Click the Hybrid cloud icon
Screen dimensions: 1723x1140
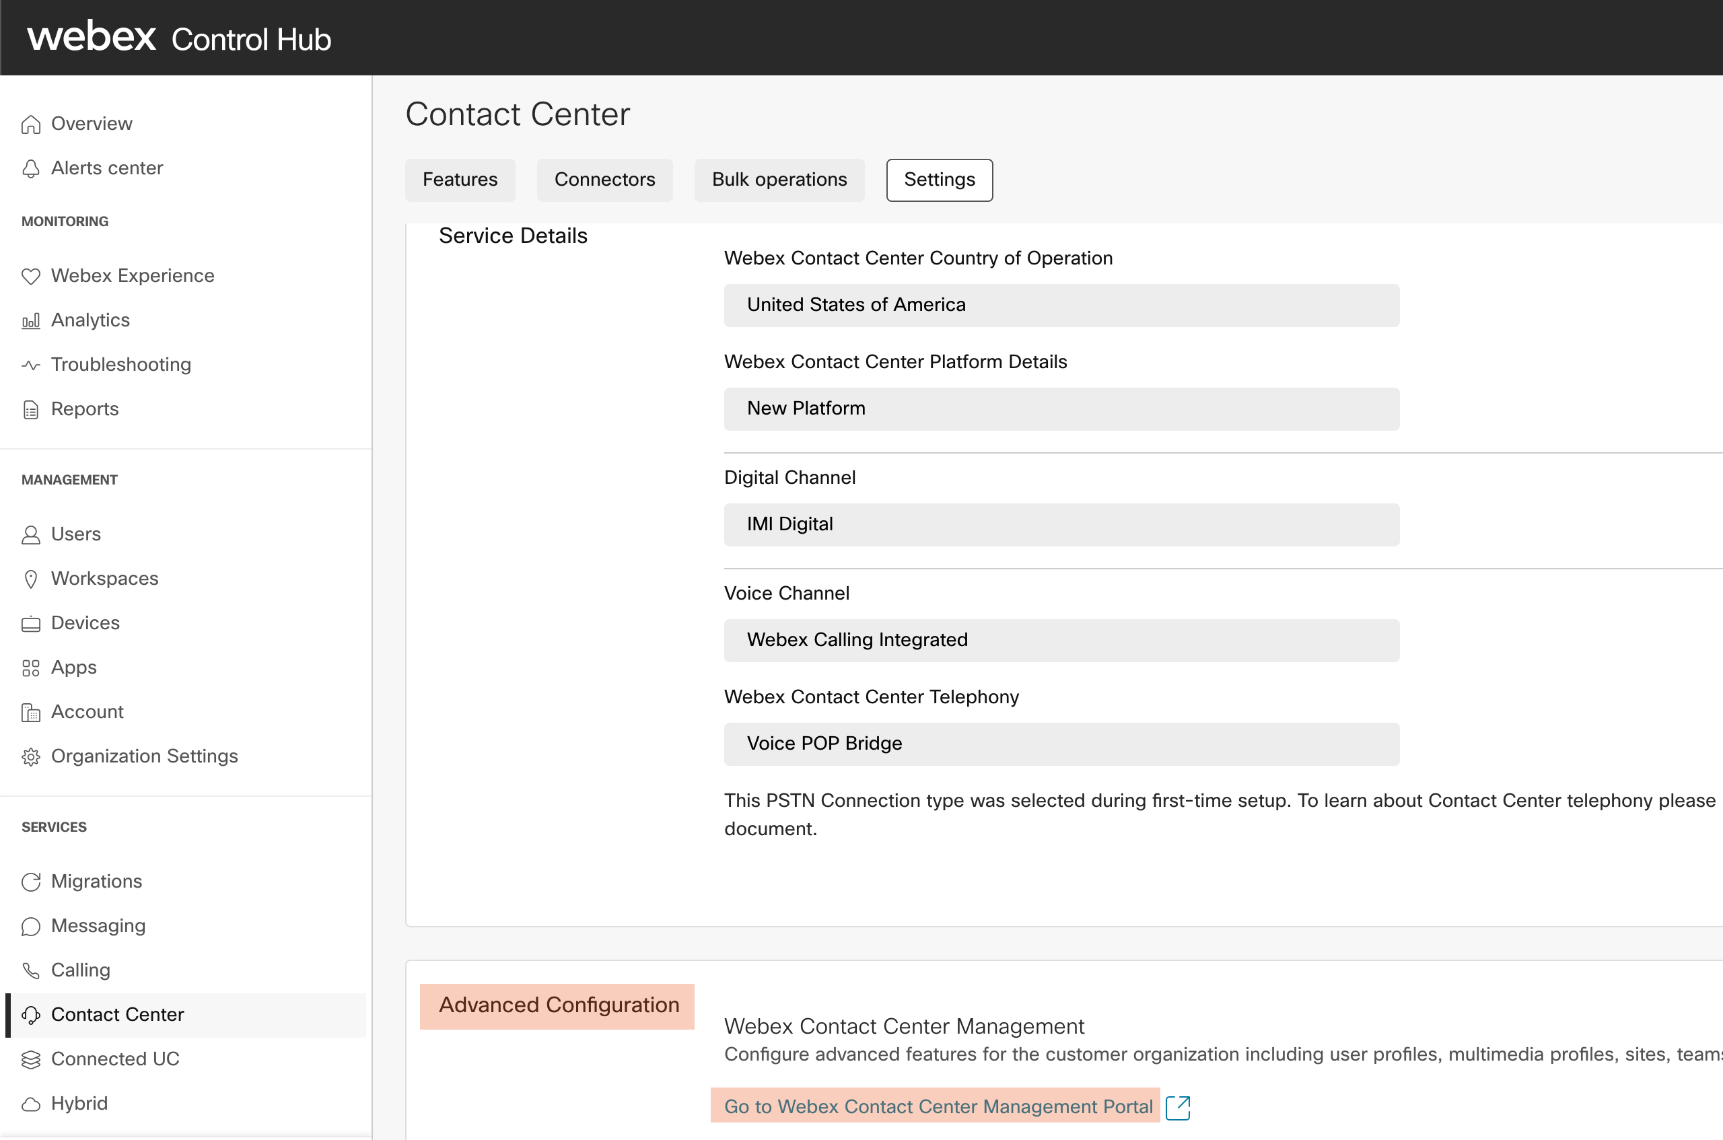(30, 1103)
